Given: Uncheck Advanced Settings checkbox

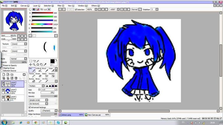Looking at the screenshot, I should (30, 107).
